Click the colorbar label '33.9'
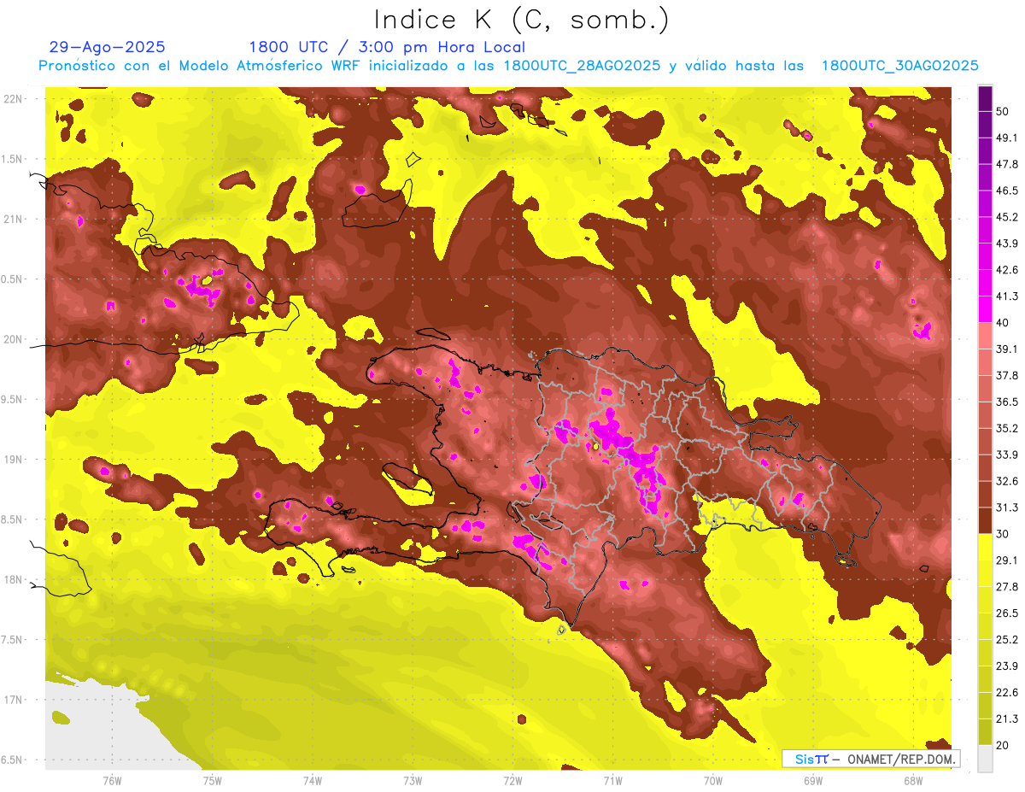1025x792 pixels. click(x=1006, y=455)
